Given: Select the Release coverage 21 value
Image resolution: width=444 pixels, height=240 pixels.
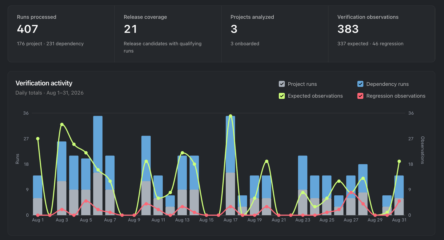Looking at the screenshot, I should (130, 29).
